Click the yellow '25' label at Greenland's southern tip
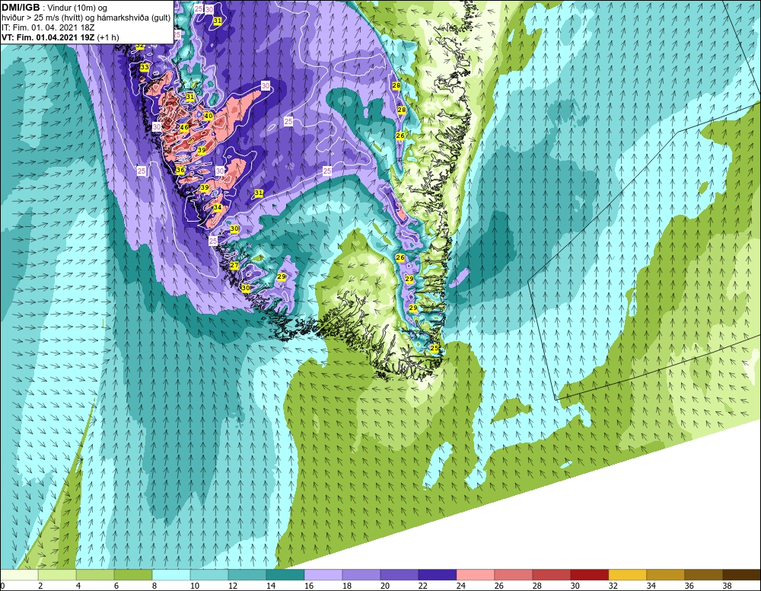Screen dimensions: 761x591 pos(435,348)
